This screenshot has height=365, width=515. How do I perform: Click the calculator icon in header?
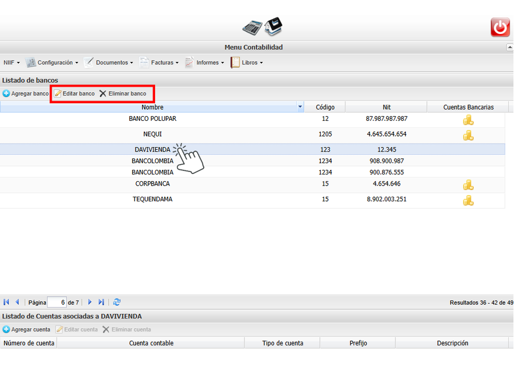252,27
